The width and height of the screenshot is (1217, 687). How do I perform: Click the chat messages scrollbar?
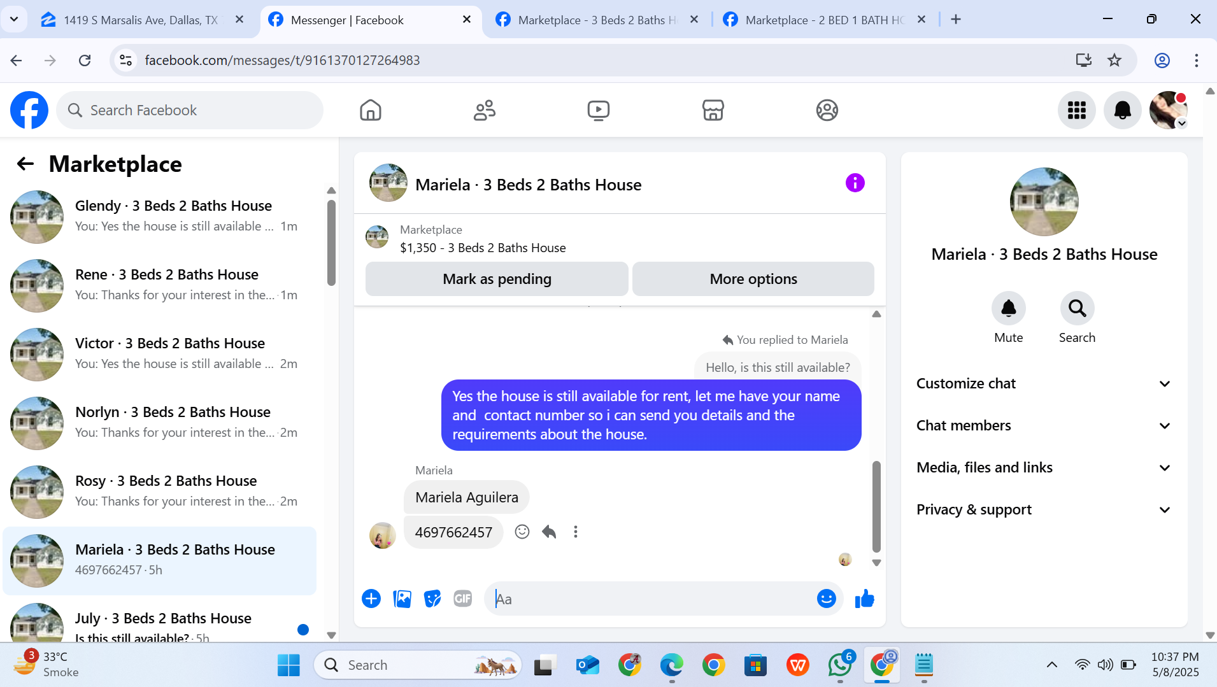(876, 506)
